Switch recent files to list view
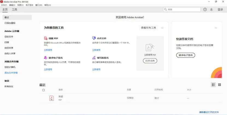The image size is (227, 115). [213, 85]
